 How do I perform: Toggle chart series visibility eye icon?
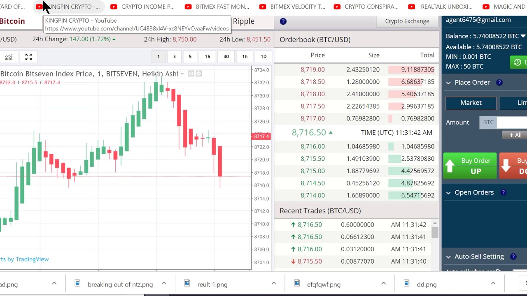[x=191, y=74]
